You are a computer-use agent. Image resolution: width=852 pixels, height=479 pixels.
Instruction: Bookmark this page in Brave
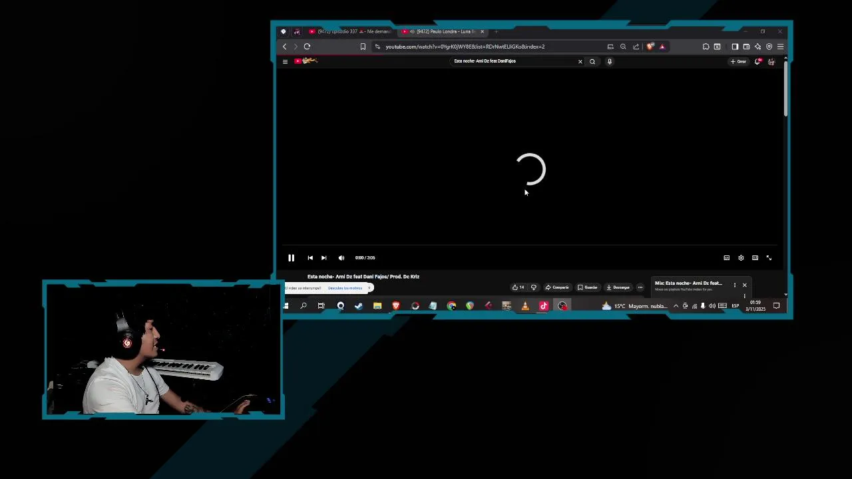click(363, 47)
